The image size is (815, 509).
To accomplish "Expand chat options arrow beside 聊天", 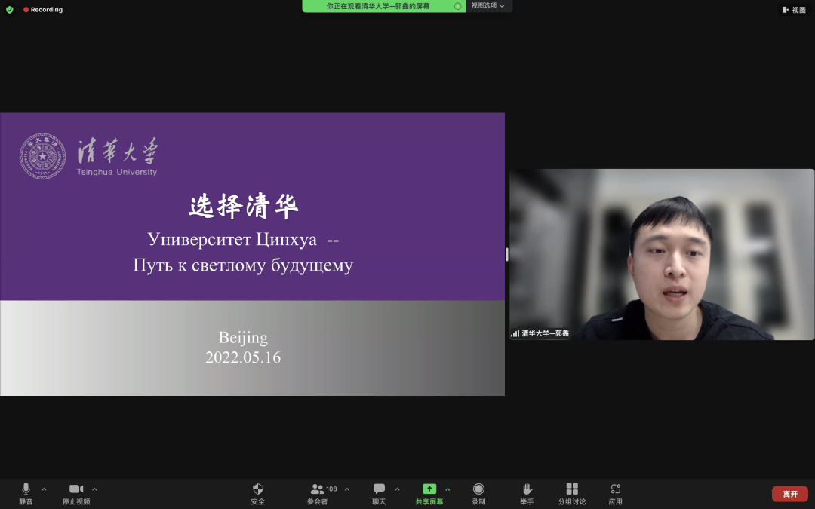I will 397,489.
